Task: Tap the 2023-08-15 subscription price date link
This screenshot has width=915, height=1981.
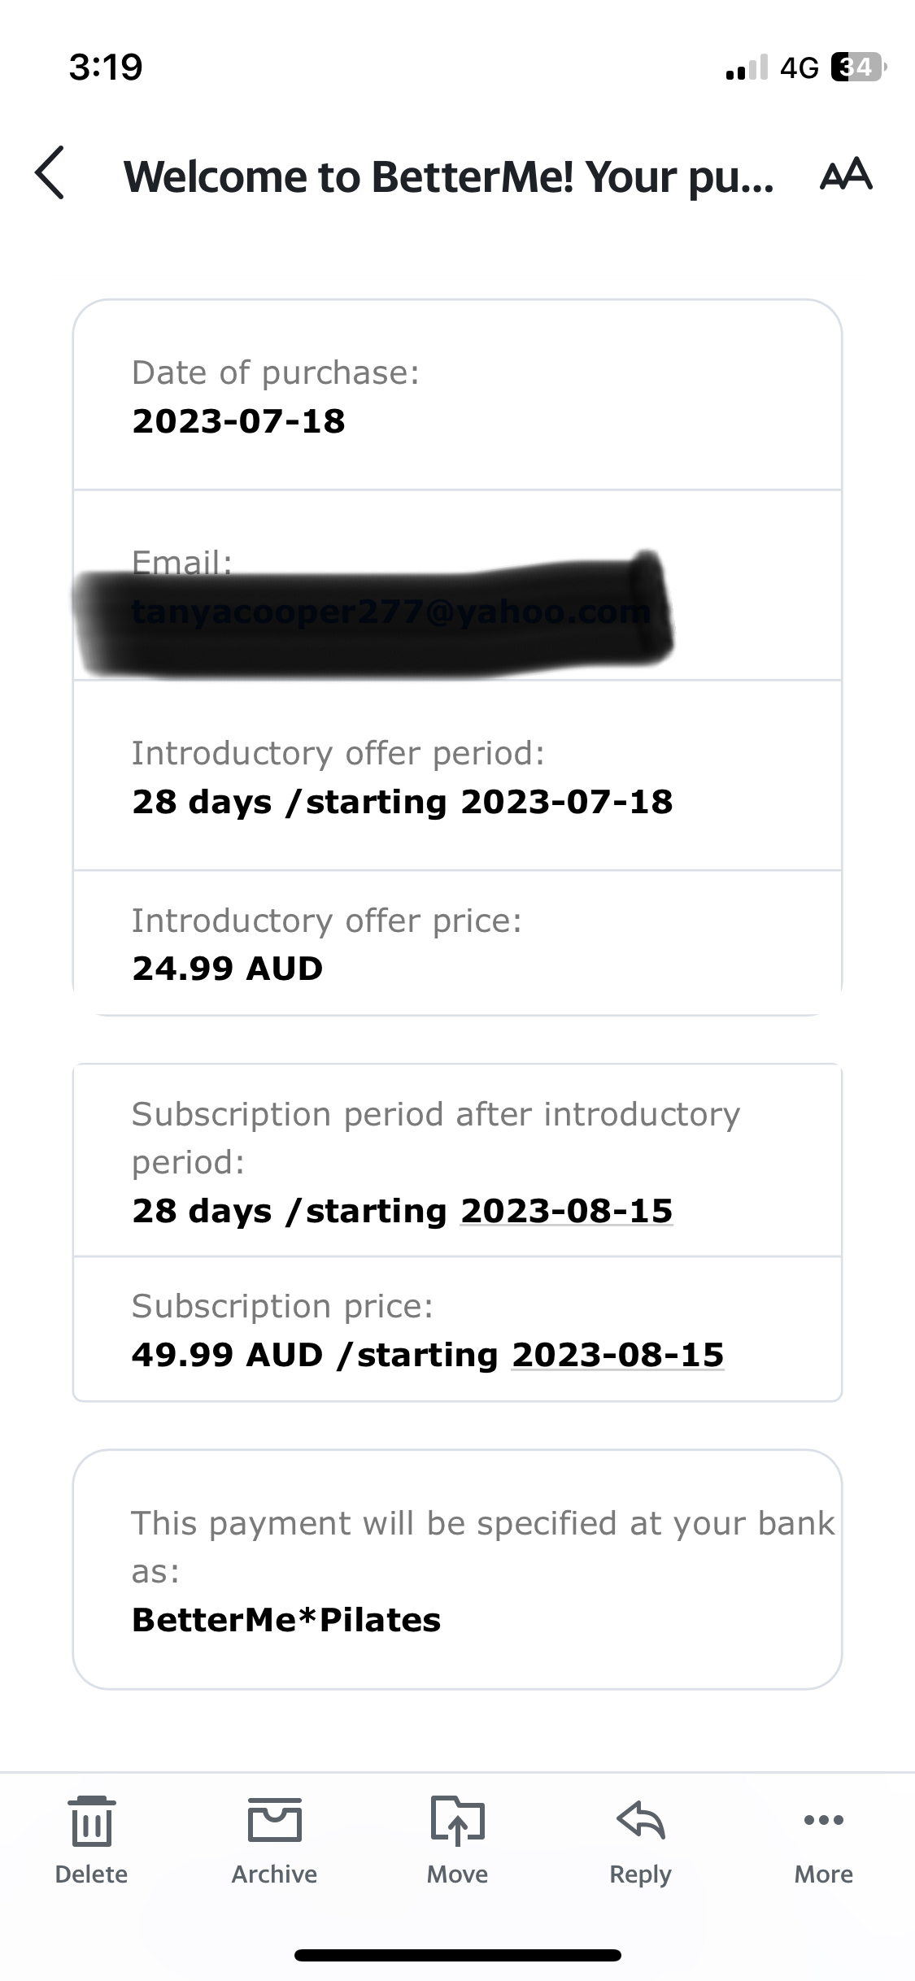Action: coord(617,1355)
